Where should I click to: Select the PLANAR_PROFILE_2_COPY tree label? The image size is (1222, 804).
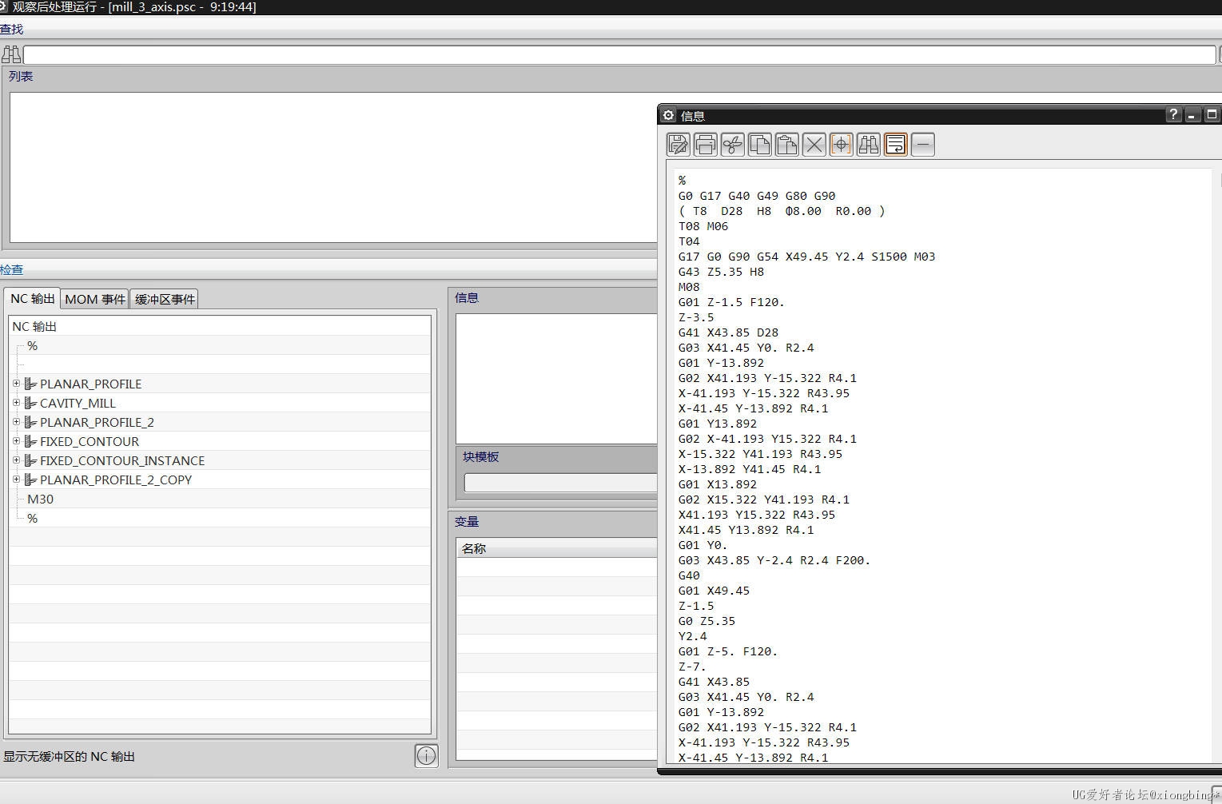(x=116, y=480)
